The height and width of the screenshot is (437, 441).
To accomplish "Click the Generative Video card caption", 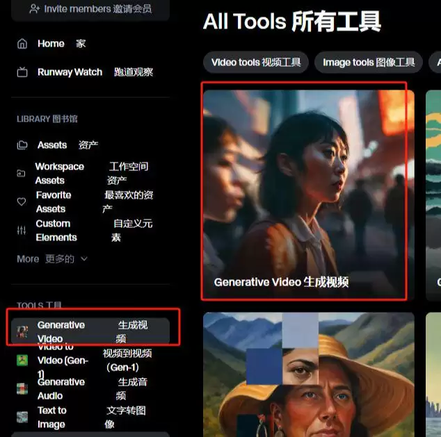I will pyautogui.click(x=281, y=282).
